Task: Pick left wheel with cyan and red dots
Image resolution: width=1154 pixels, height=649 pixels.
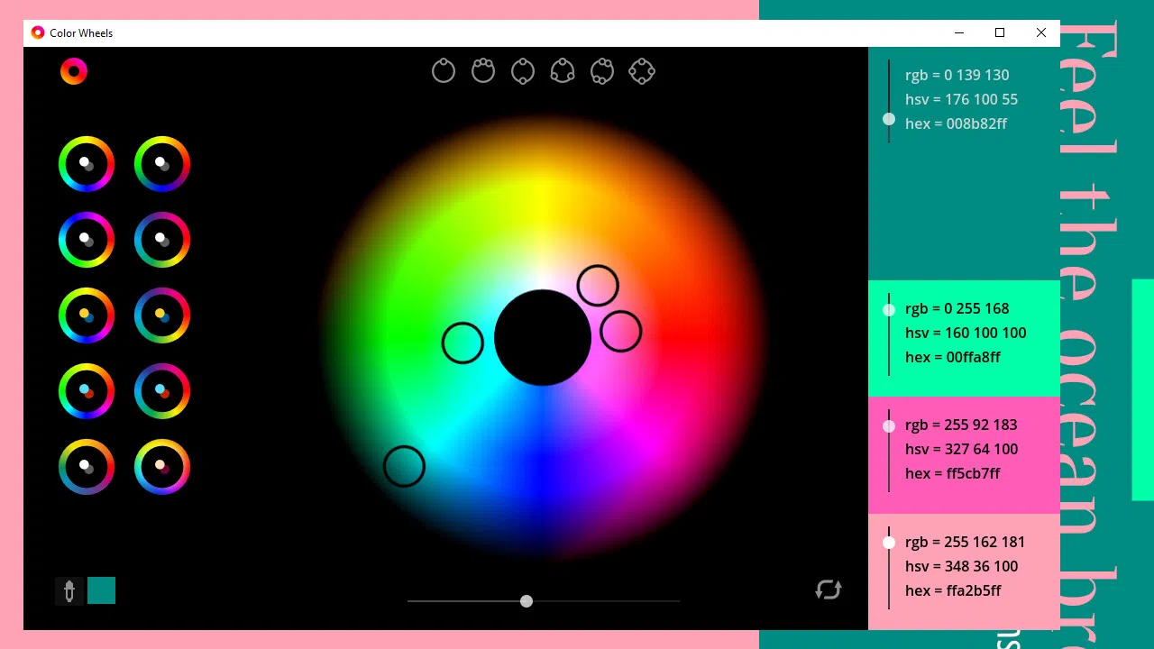Action: click(87, 391)
